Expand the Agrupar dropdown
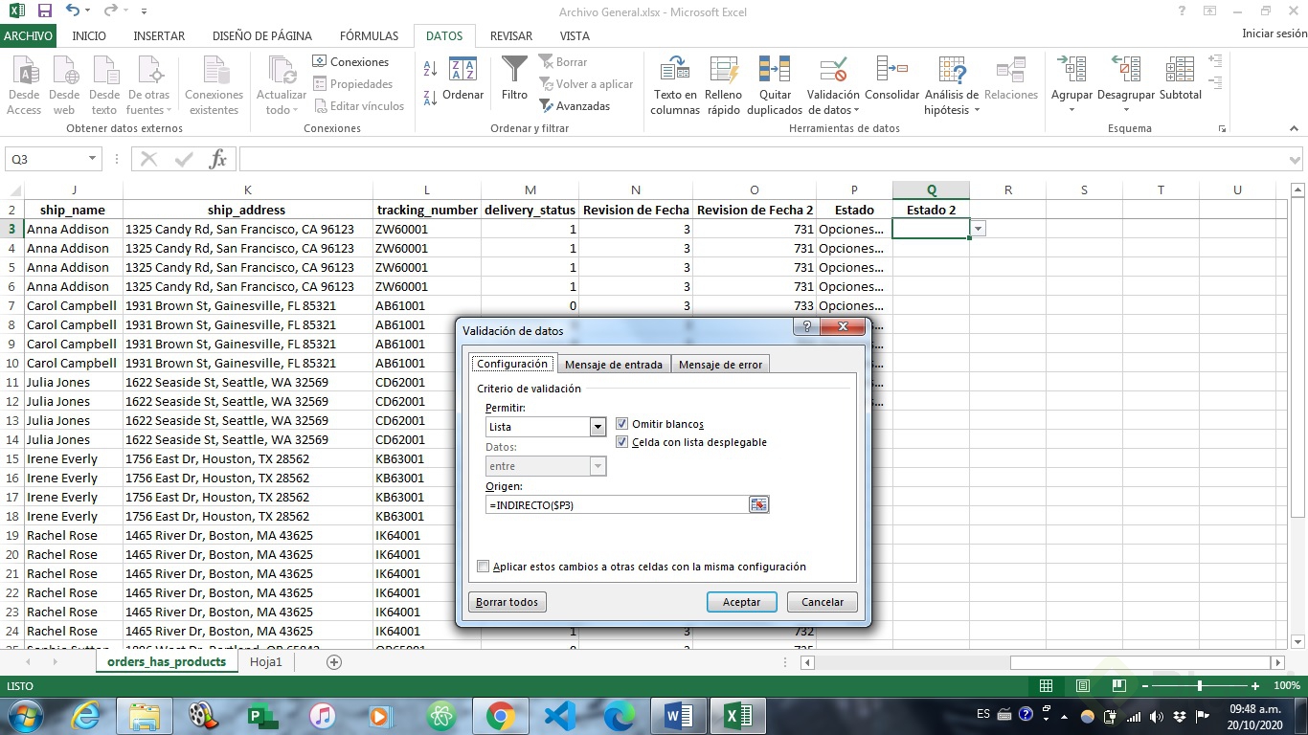This screenshot has width=1308, height=735. coord(1071,110)
